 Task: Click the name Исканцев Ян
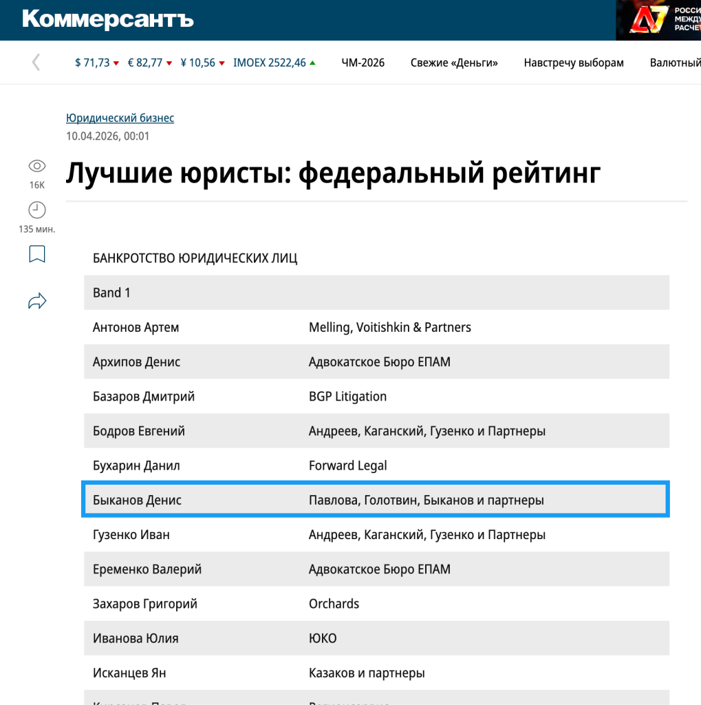(x=129, y=673)
